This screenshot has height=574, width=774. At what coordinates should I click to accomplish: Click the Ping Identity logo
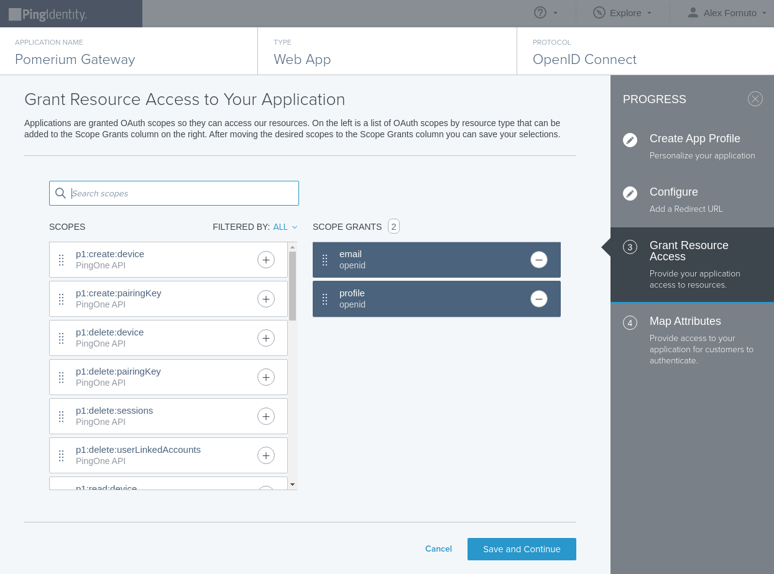[47, 14]
